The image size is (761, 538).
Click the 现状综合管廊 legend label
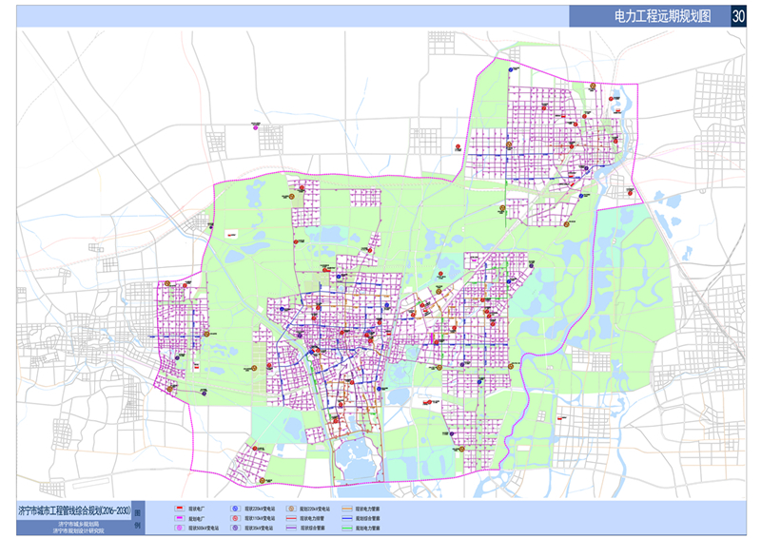tap(313, 528)
